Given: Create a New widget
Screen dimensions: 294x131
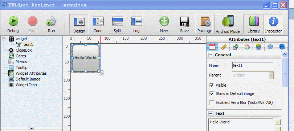Looking at the screenshot, I should (x=164, y=21).
